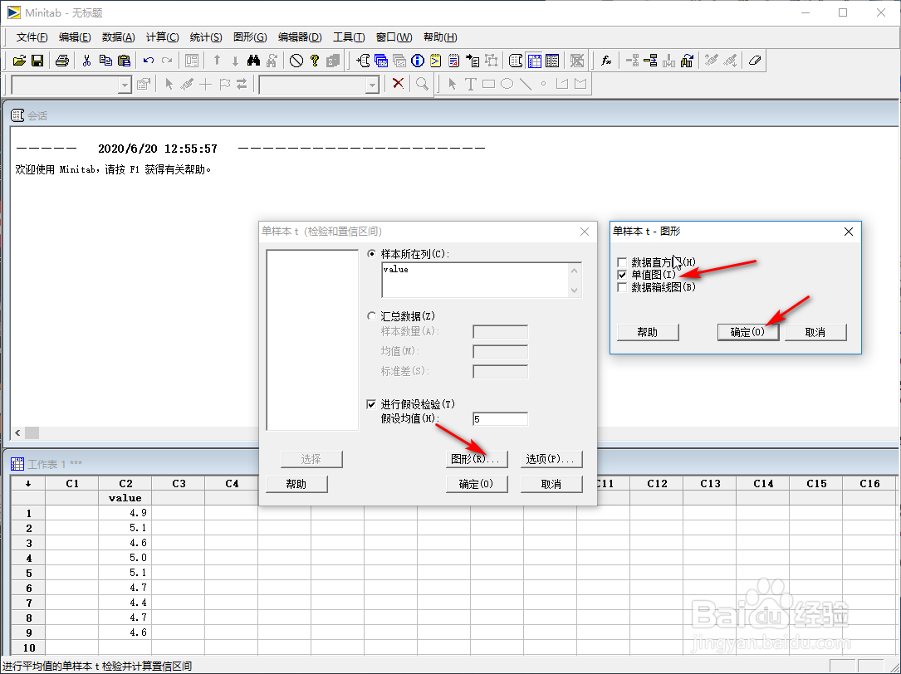This screenshot has height=674, width=901.
Task: Open the second combo box beside the red X
Action: 372,85
